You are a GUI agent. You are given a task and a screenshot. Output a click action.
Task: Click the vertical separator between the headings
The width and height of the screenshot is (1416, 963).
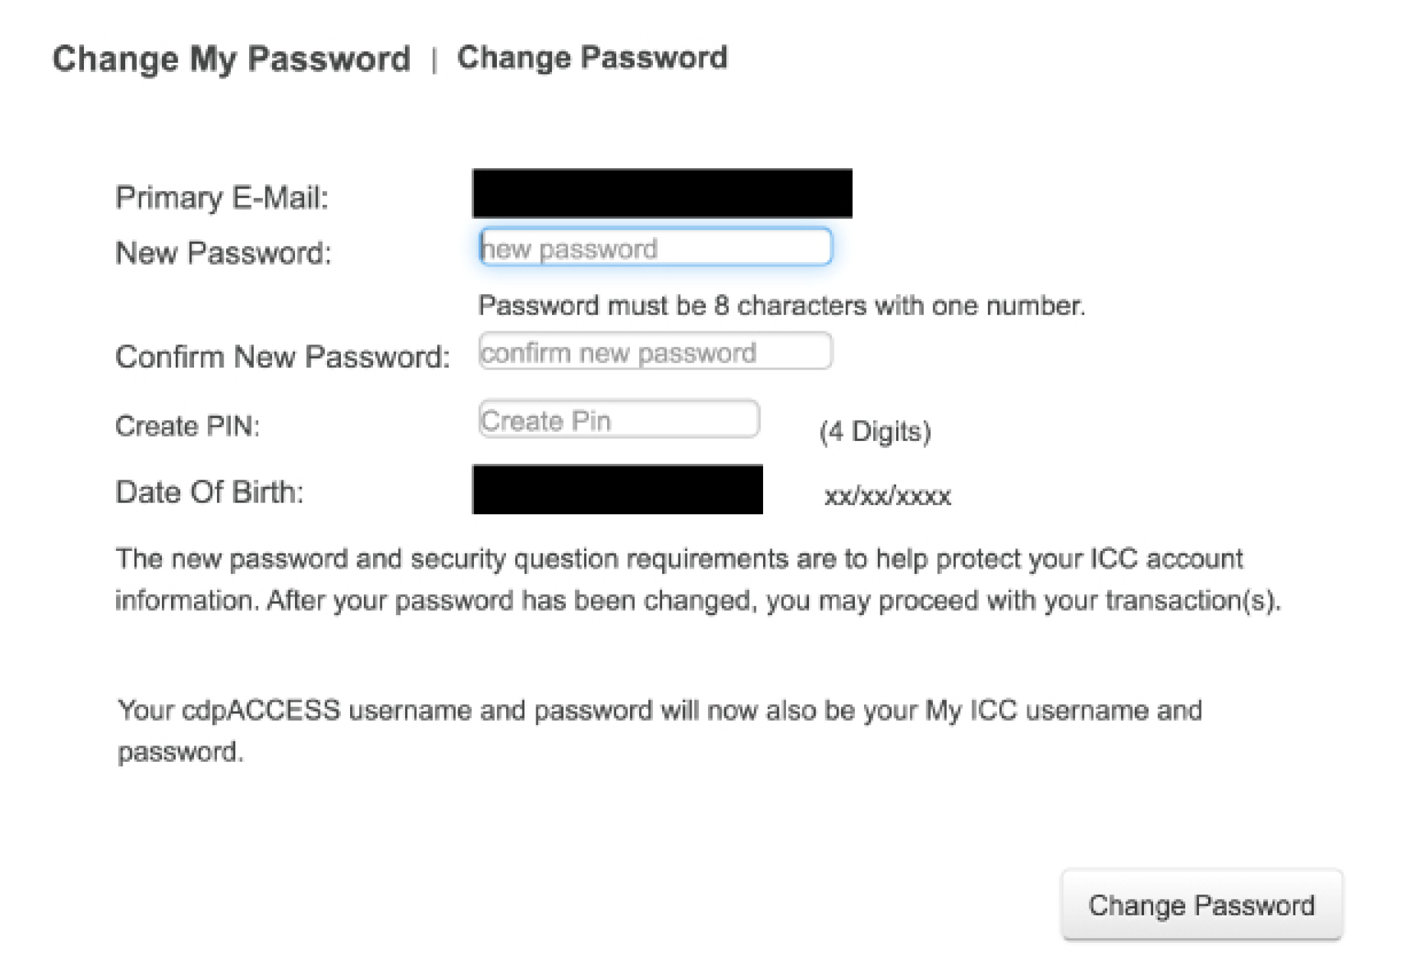coord(434,62)
